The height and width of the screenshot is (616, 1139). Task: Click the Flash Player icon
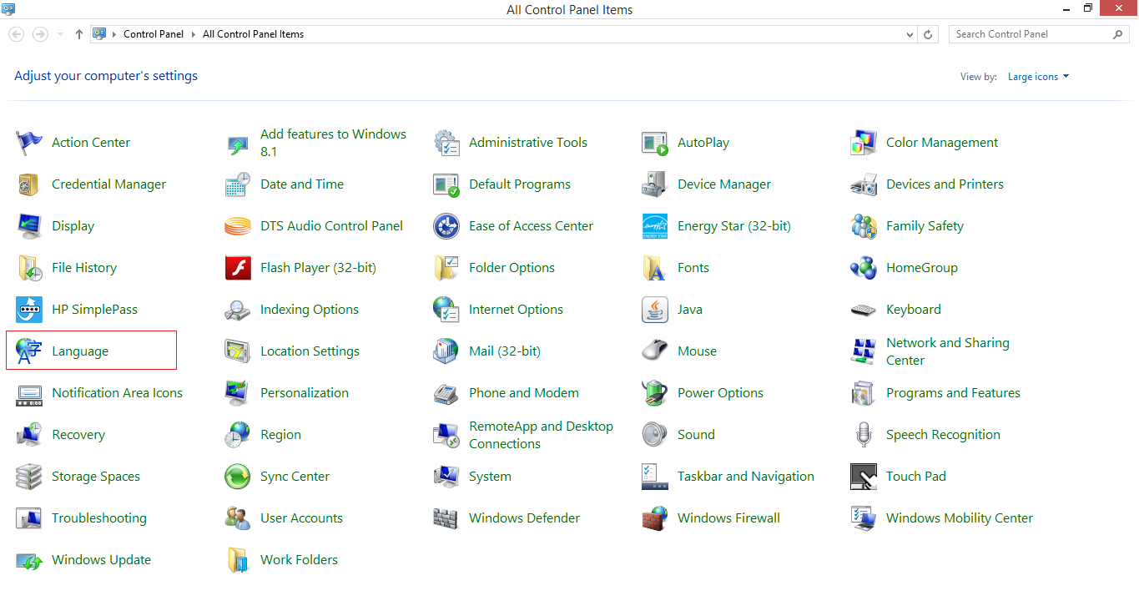click(238, 268)
